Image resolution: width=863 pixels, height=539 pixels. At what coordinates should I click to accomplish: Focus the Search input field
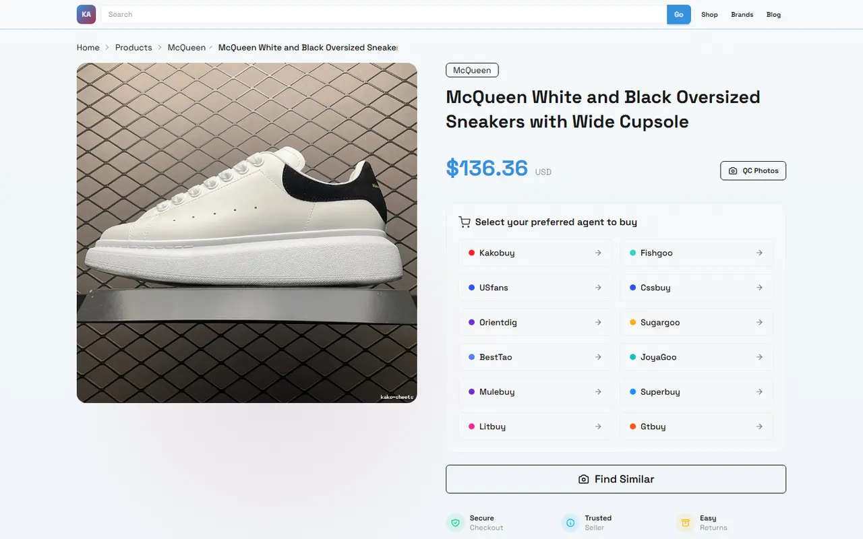click(x=384, y=14)
